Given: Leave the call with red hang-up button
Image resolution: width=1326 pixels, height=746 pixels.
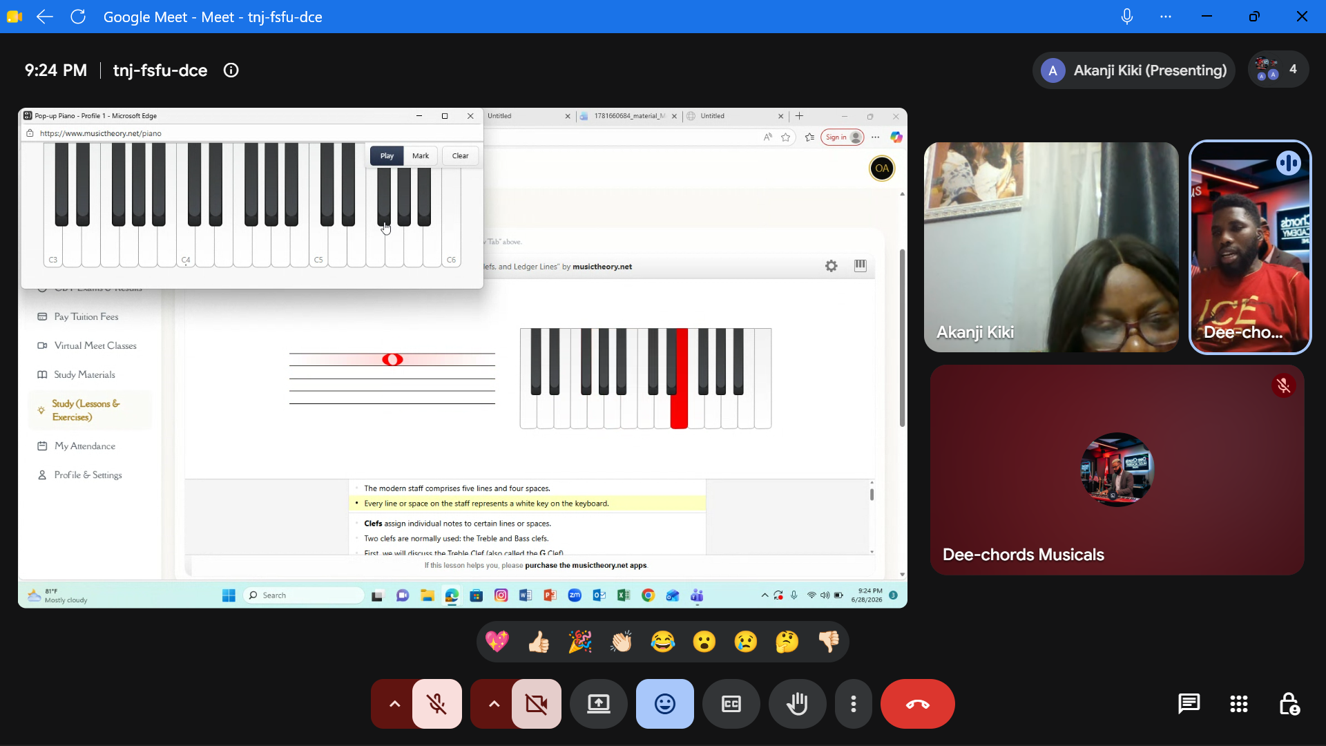Looking at the screenshot, I should pyautogui.click(x=918, y=704).
